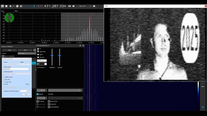The width and height of the screenshot is (207, 116).
Task: Enable Offset Tuning checkbox
Action: (4, 77)
